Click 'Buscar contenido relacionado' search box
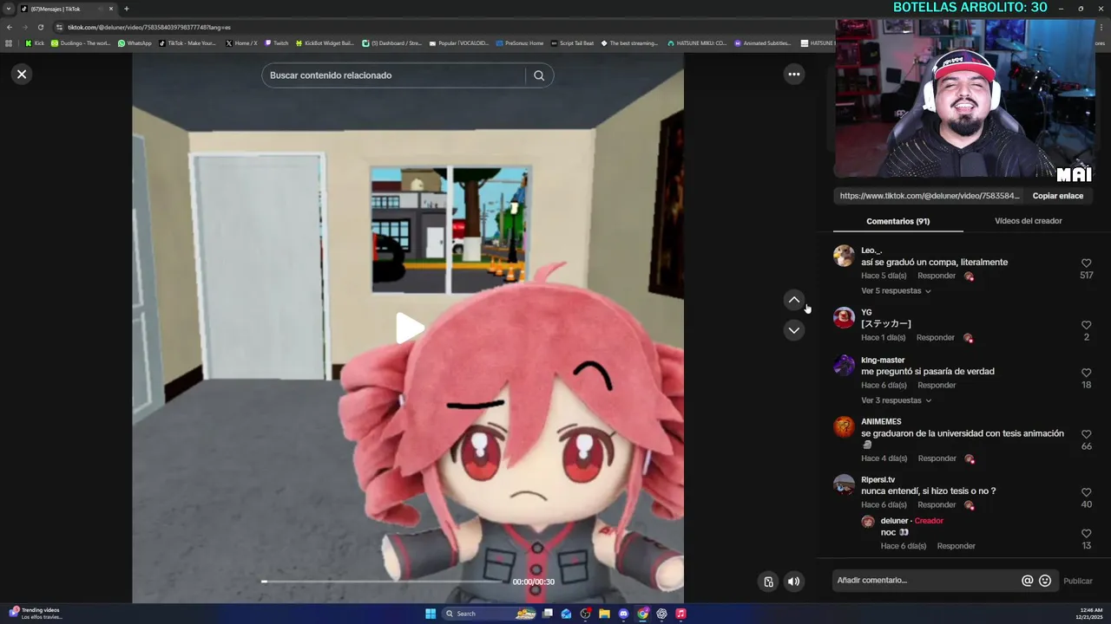 (x=393, y=75)
